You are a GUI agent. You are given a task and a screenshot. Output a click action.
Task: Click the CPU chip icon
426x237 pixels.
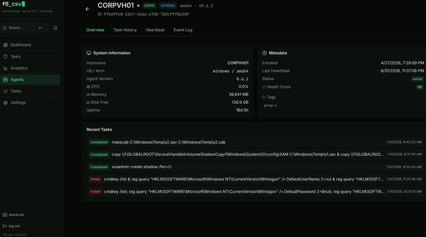88,87
